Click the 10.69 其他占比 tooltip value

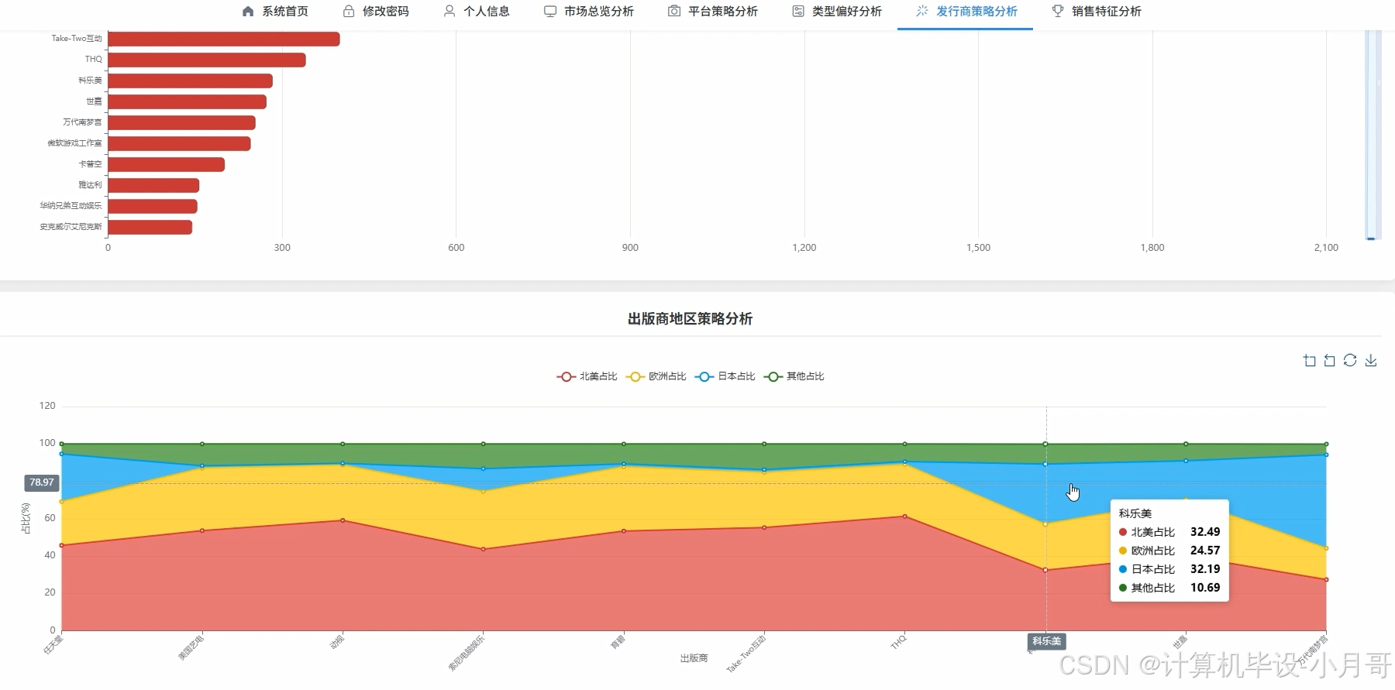tap(1205, 588)
